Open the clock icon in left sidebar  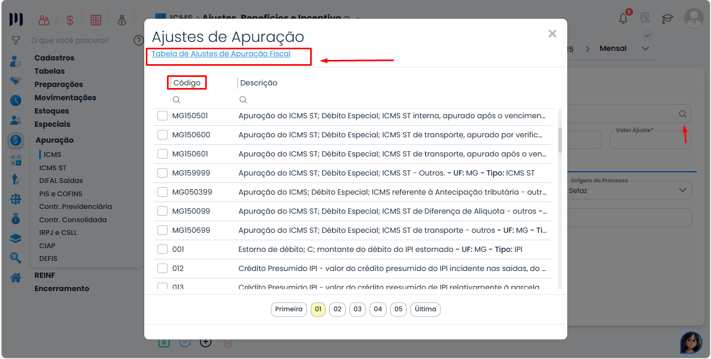pyautogui.click(x=15, y=100)
